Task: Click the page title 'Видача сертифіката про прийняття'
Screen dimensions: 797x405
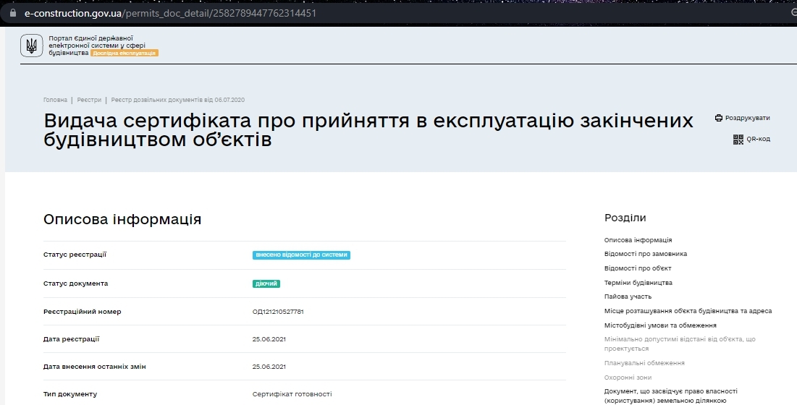Action: [x=368, y=129]
